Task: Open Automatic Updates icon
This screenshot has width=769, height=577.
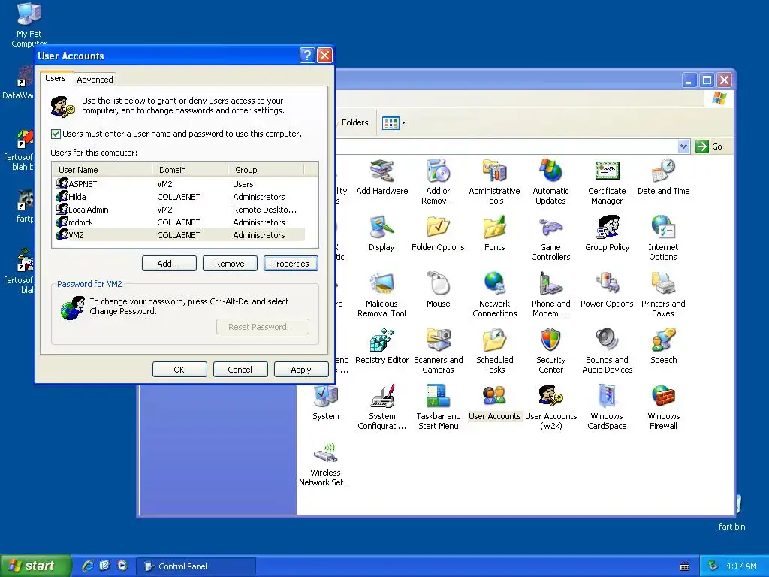Action: [550, 181]
